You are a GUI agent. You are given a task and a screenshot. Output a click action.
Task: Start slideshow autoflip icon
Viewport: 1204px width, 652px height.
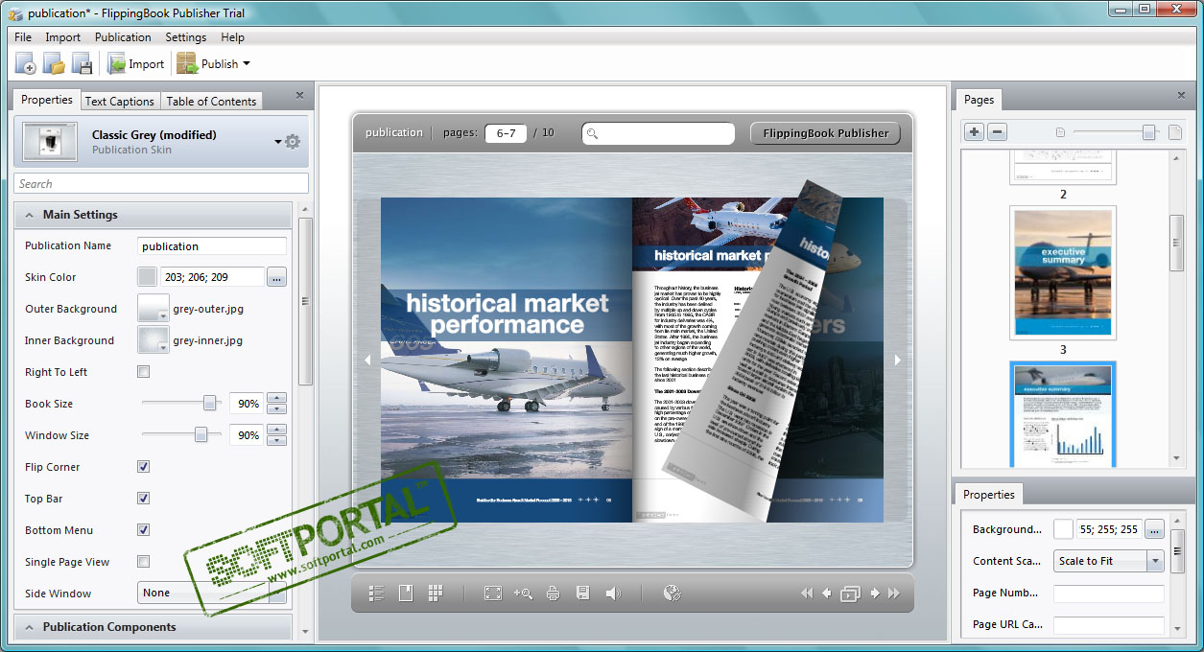click(x=850, y=594)
